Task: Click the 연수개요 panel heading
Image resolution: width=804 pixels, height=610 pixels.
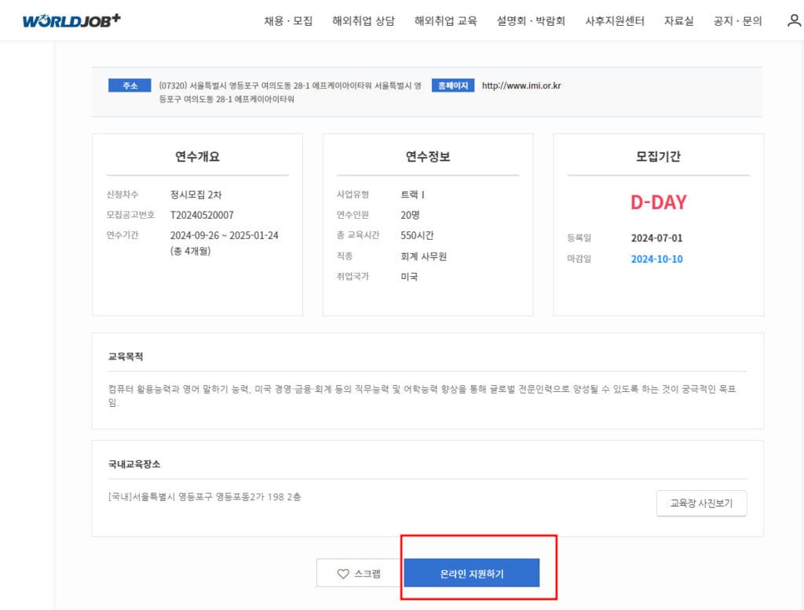Action: click(197, 158)
